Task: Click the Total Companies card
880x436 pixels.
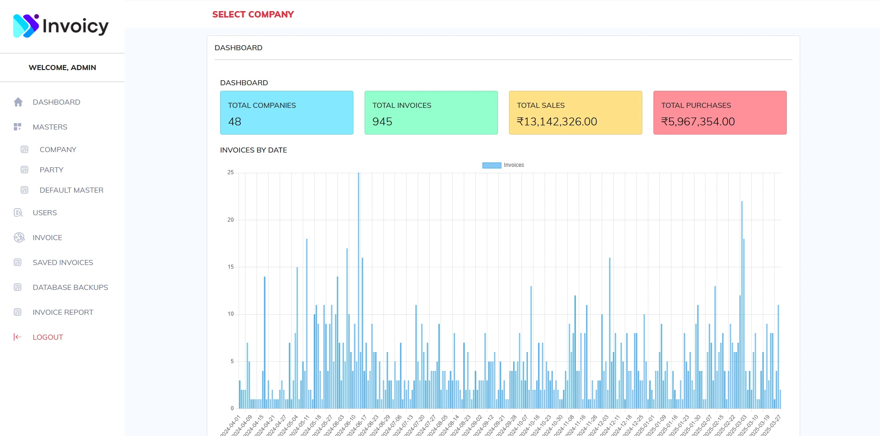Action: (x=287, y=113)
